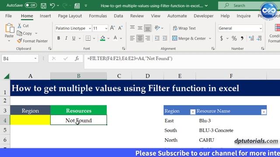Toggle Center horizontal alignment

point(140,38)
